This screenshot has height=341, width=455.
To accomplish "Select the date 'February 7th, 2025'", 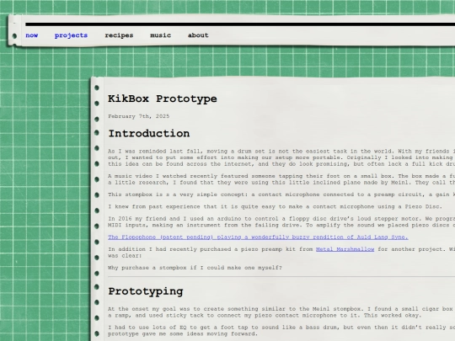I will [x=139, y=116].
